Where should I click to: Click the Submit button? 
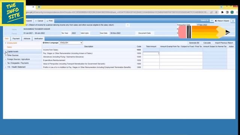[29, 21]
